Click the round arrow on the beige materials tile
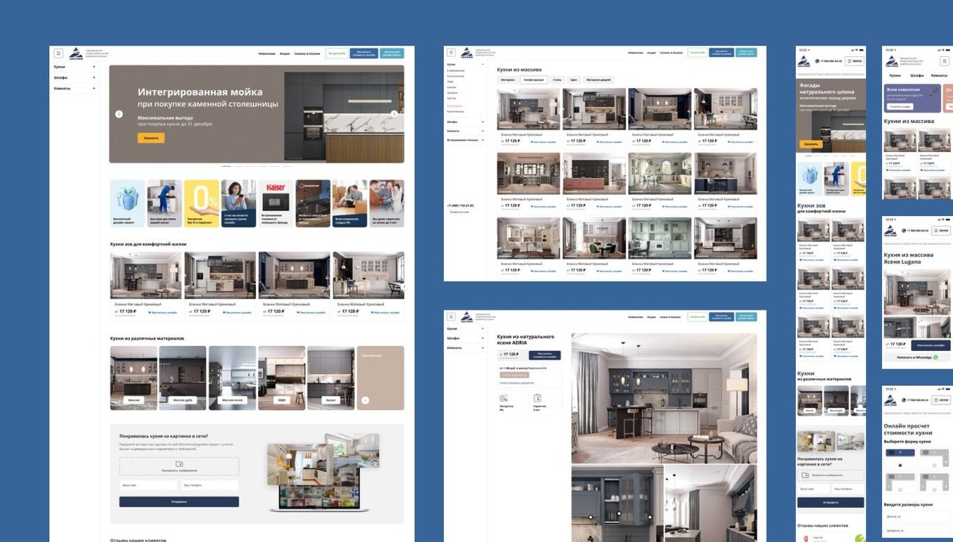Image resolution: width=953 pixels, height=542 pixels. pyautogui.click(x=366, y=400)
